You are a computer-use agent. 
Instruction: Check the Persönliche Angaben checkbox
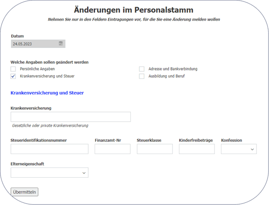click(13, 69)
